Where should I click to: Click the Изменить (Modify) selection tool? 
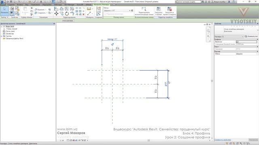pyautogui.click(x=4, y=11)
